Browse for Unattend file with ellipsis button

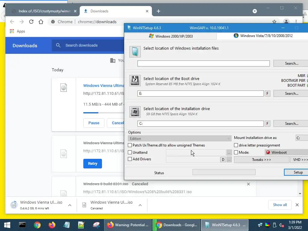coord(229,152)
